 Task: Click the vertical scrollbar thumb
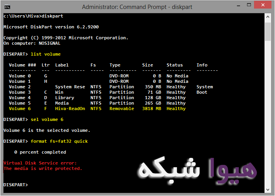268,31
